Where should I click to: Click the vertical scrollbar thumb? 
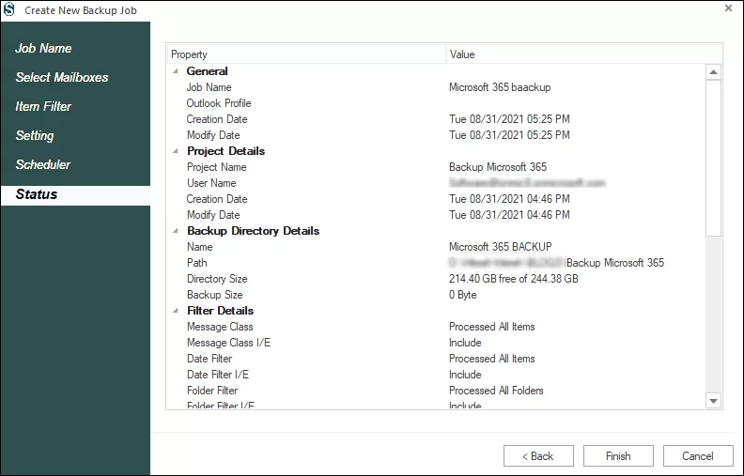[x=713, y=158]
